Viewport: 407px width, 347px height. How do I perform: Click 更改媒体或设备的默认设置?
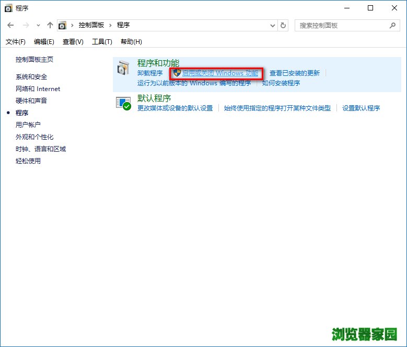pyautogui.click(x=175, y=108)
